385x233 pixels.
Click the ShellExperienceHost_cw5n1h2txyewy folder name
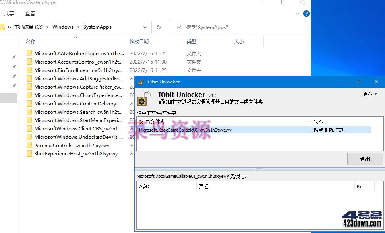(x=76, y=154)
